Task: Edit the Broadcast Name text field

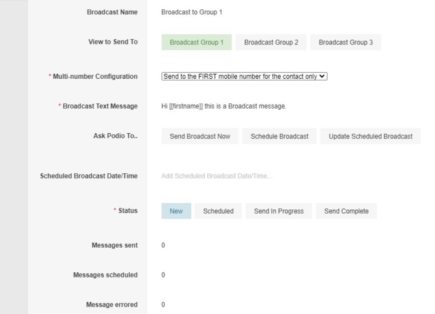Action: click(x=192, y=12)
